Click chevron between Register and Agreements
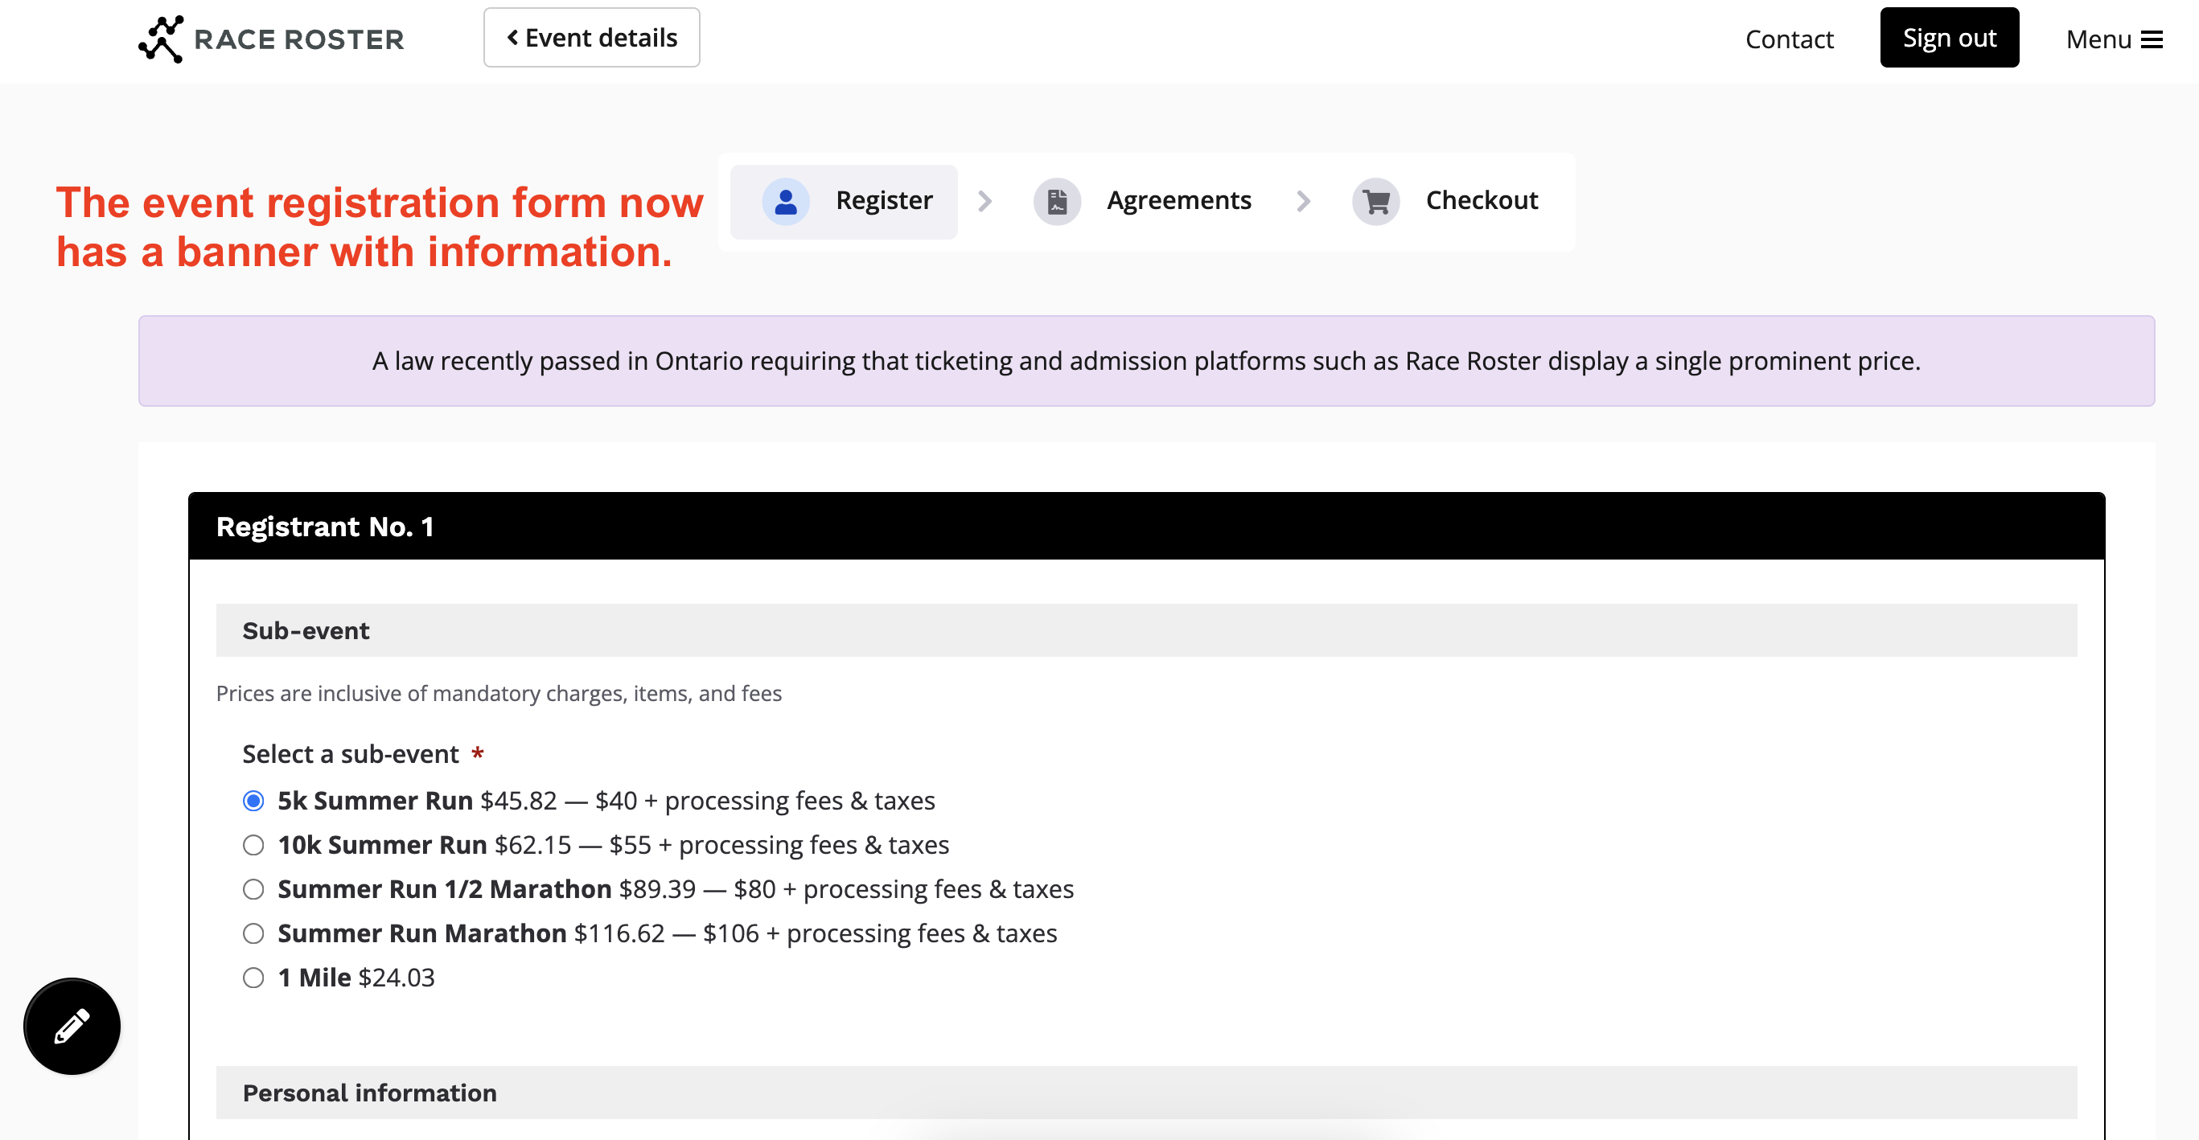The width and height of the screenshot is (2199, 1140). point(985,201)
